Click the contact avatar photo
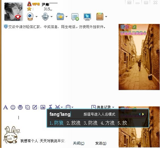The height and width of the screenshot is (148, 160). (14, 12)
